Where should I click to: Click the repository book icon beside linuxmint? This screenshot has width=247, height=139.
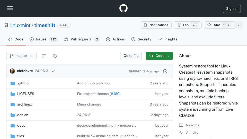click(x=6, y=25)
